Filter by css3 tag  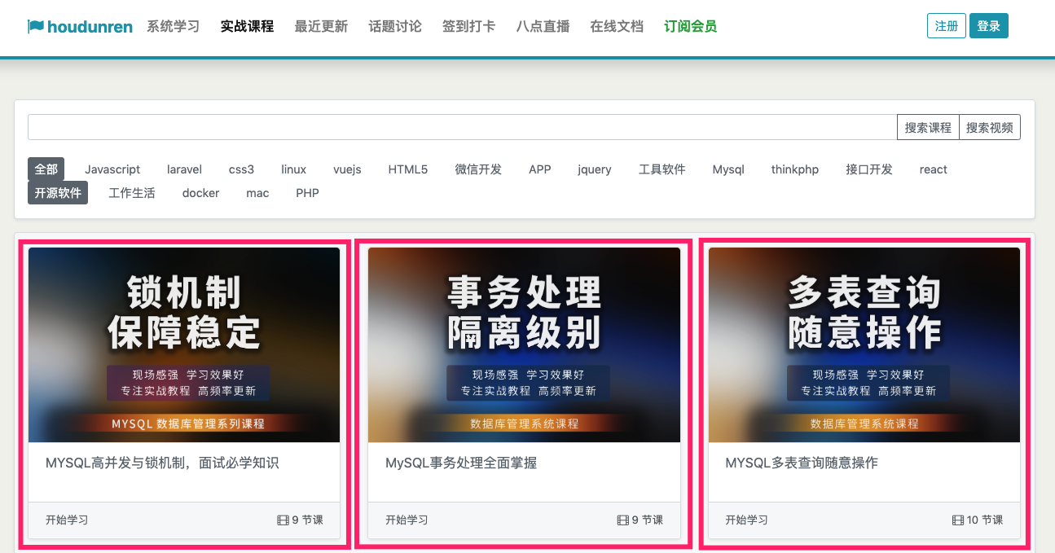pos(241,169)
